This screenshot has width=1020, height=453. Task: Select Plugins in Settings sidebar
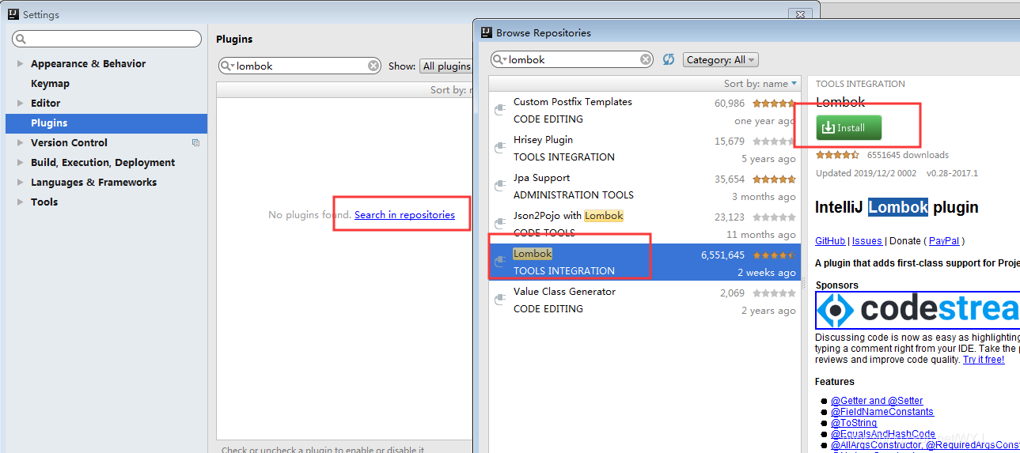[x=106, y=123]
